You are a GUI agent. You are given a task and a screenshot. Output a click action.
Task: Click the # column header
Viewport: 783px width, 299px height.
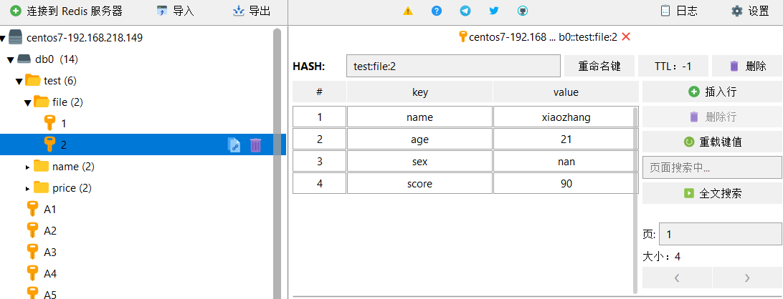point(319,92)
